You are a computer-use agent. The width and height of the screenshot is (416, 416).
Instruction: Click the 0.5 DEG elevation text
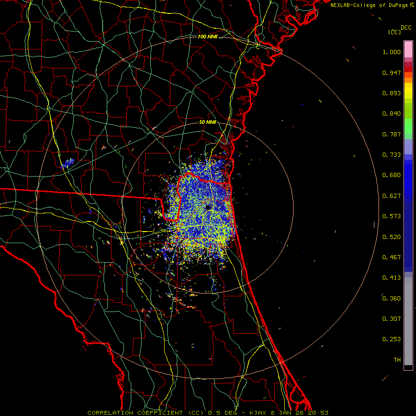[x=222, y=413]
